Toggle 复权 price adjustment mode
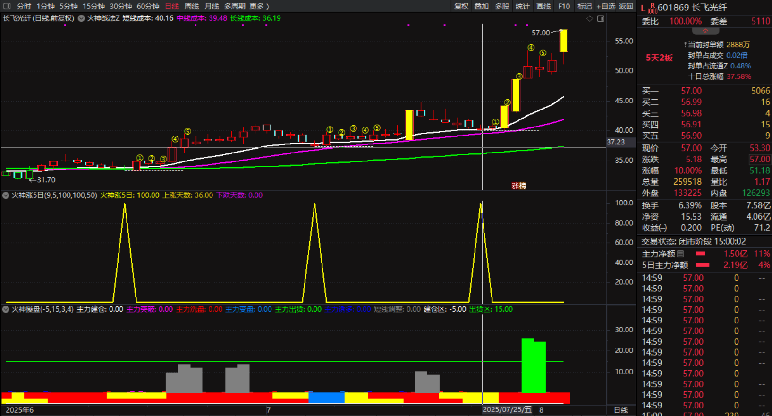Screen dimensions: 772x416 coord(461,6)
